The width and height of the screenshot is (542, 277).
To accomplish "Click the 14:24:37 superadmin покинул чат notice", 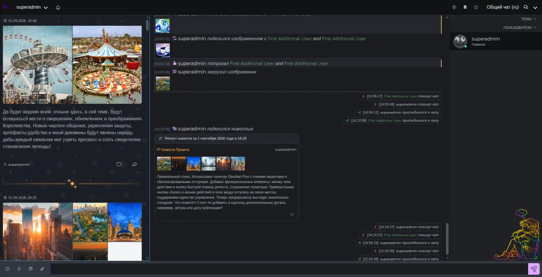I will (406, 227).
